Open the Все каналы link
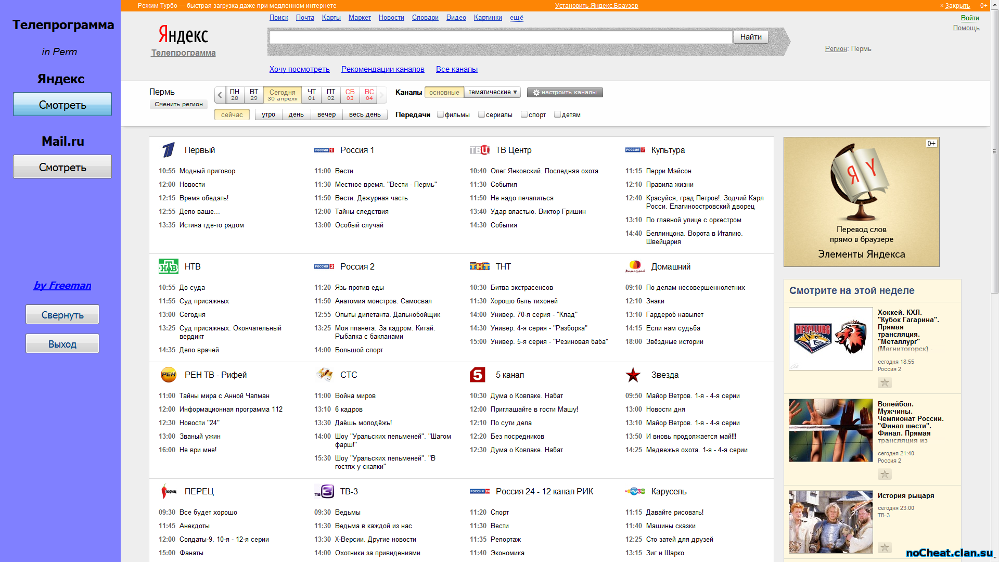This screenshot has width=999, height=562. 457,69
